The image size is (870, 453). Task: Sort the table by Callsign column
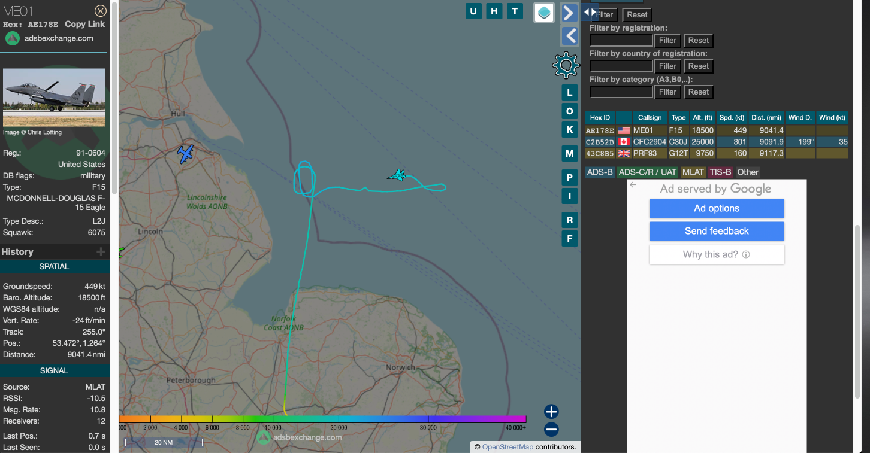pyautogui.click(x=650, y=118)
